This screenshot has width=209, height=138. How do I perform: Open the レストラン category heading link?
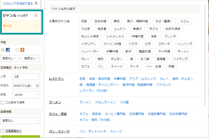[x=56, y=79]
